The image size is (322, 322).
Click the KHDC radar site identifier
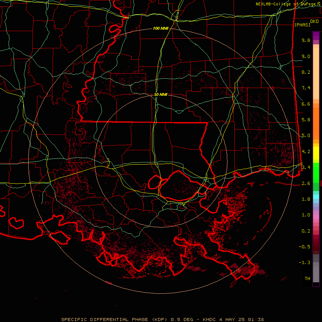[209, 319]
